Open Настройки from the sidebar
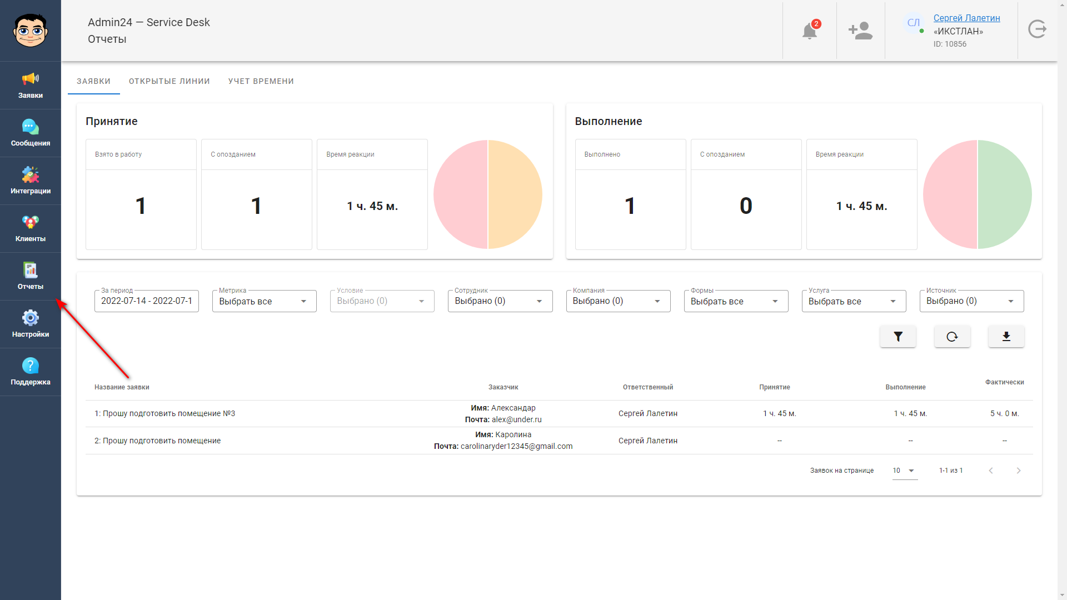The image size is (1067, 600). pyautogui.click(x=31, y=324)
